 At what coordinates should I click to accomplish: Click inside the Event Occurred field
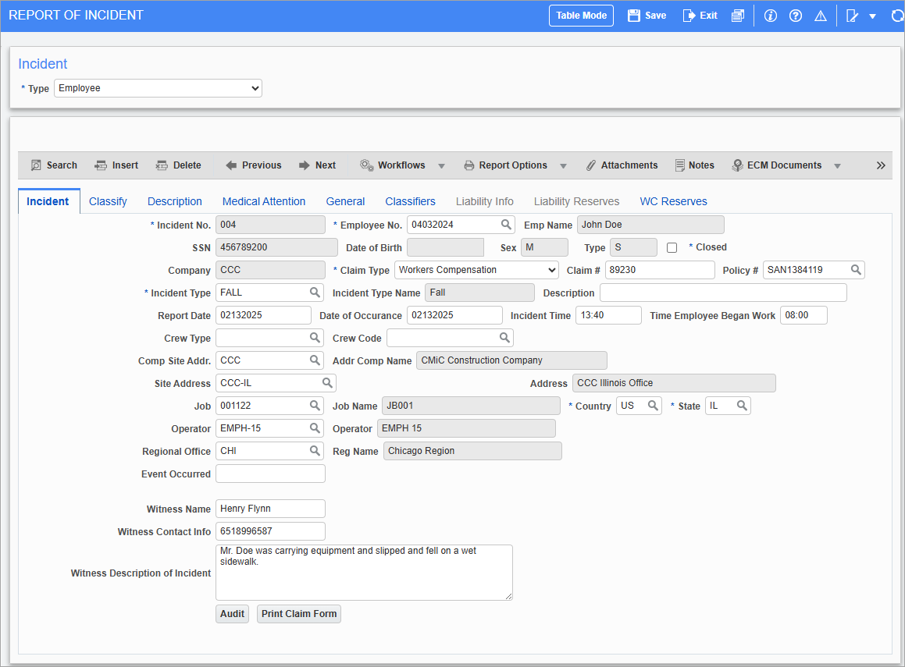(269, 473)
